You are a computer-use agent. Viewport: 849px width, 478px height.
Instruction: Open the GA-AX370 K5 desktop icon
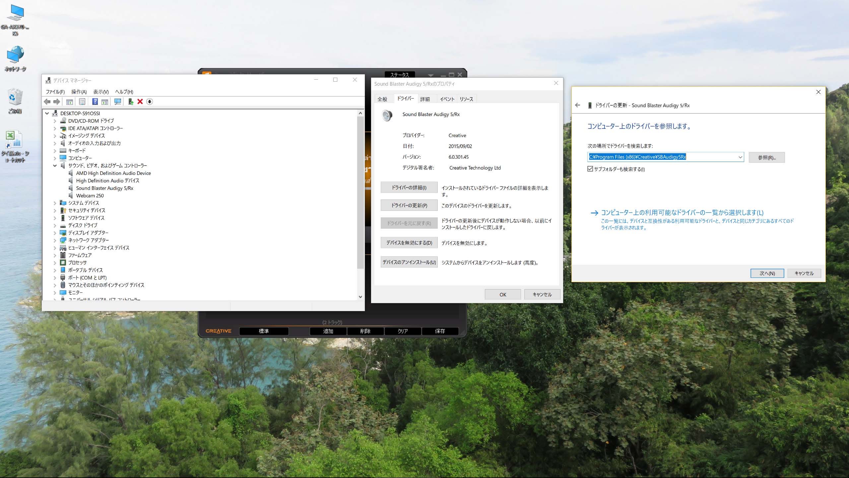[x=15, y=21]
